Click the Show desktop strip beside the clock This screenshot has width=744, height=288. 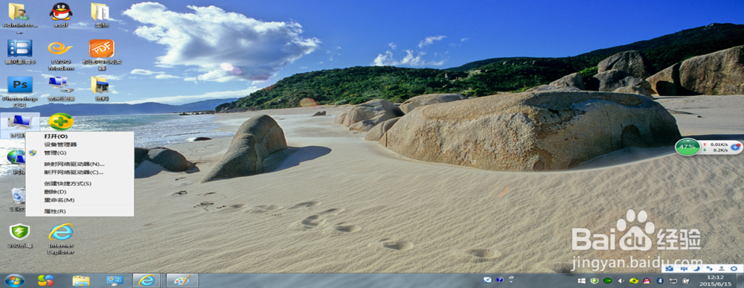[740, 281]
